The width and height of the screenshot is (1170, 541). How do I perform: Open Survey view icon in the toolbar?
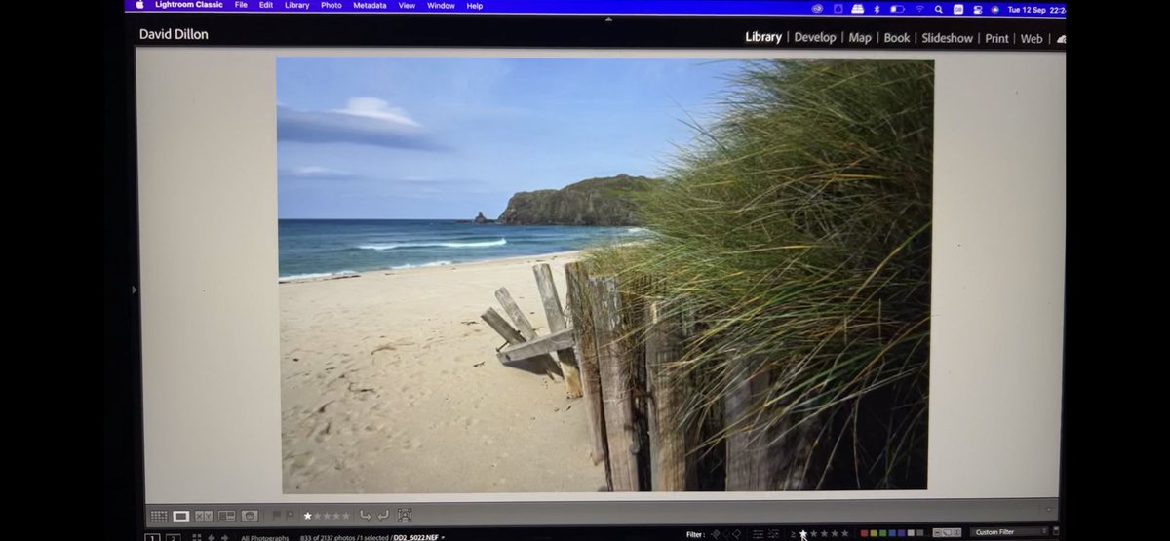tap(226, 516)
